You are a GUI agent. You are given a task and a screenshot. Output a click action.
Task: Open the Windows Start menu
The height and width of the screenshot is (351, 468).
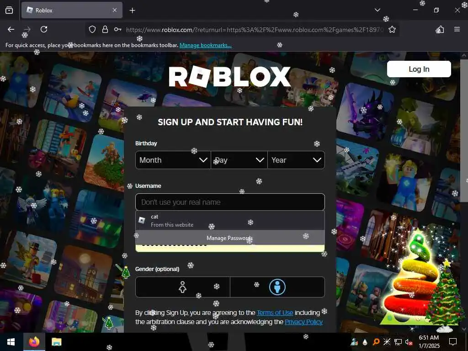(x=11, y=342)
